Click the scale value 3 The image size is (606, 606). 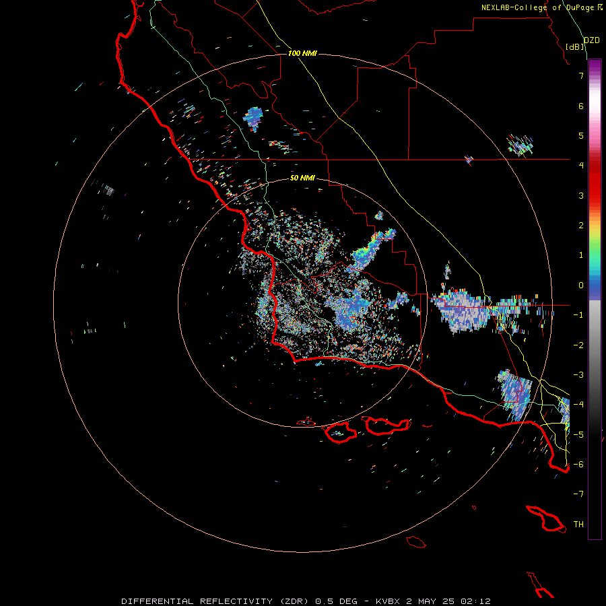pos(581,195)
